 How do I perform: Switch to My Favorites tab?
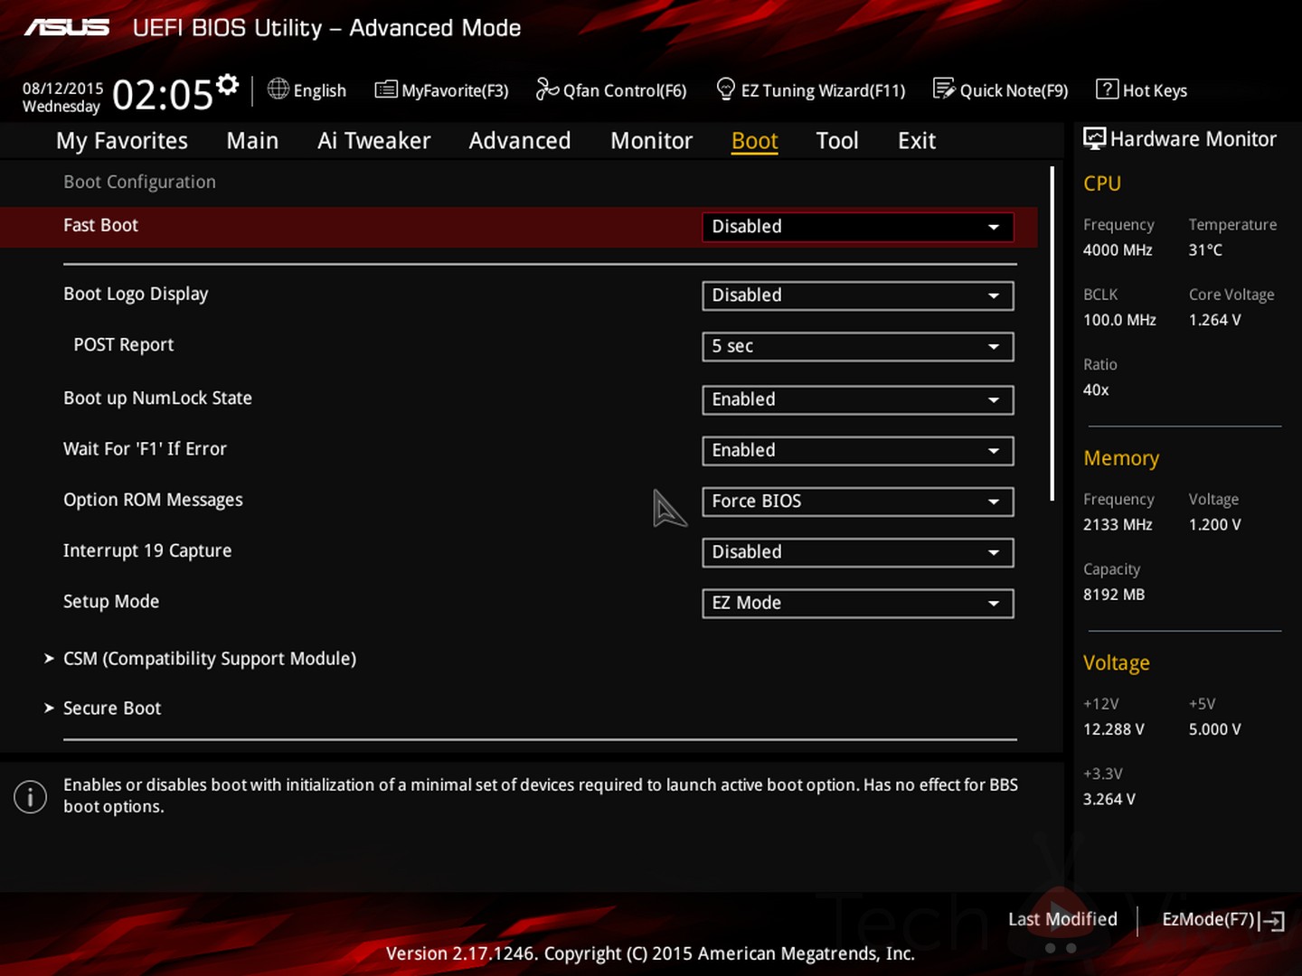(122, 141)
